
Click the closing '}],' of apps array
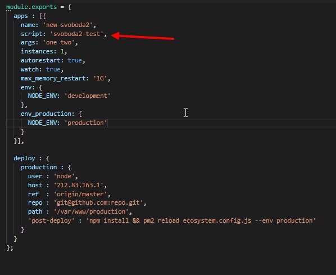click(19, 141)
